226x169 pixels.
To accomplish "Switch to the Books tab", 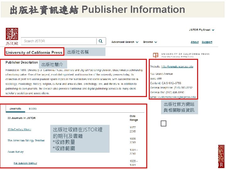I will click(x=33, y=109).
